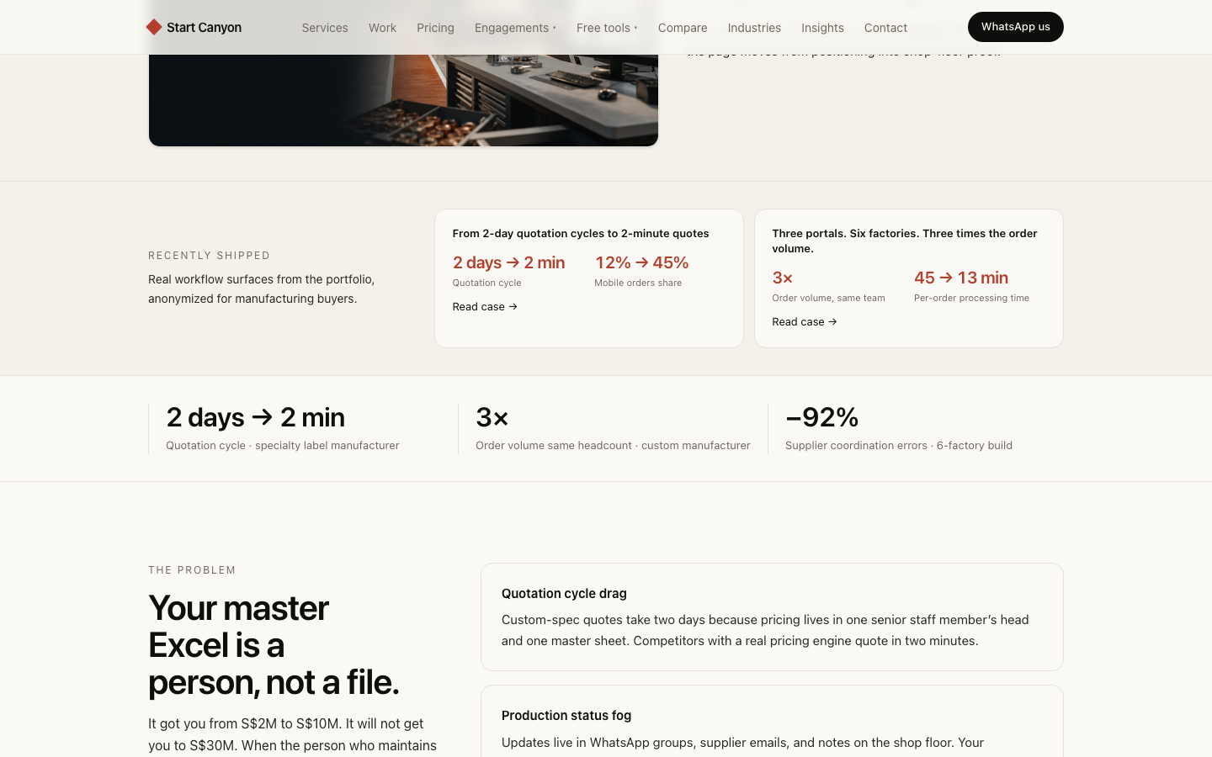This screenshot has width=1212, height=757.
Task: Click the 'Per-order processing time' label
Action: (x=971, y=298)
